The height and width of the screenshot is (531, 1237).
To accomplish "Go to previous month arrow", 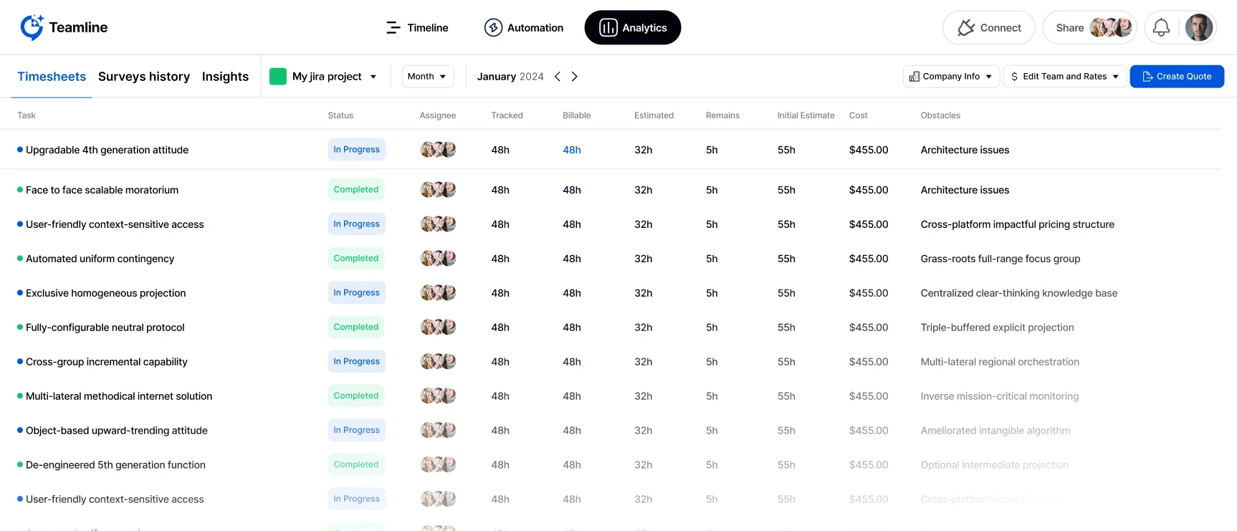I will pyautogui.click(x=558, y=77).
